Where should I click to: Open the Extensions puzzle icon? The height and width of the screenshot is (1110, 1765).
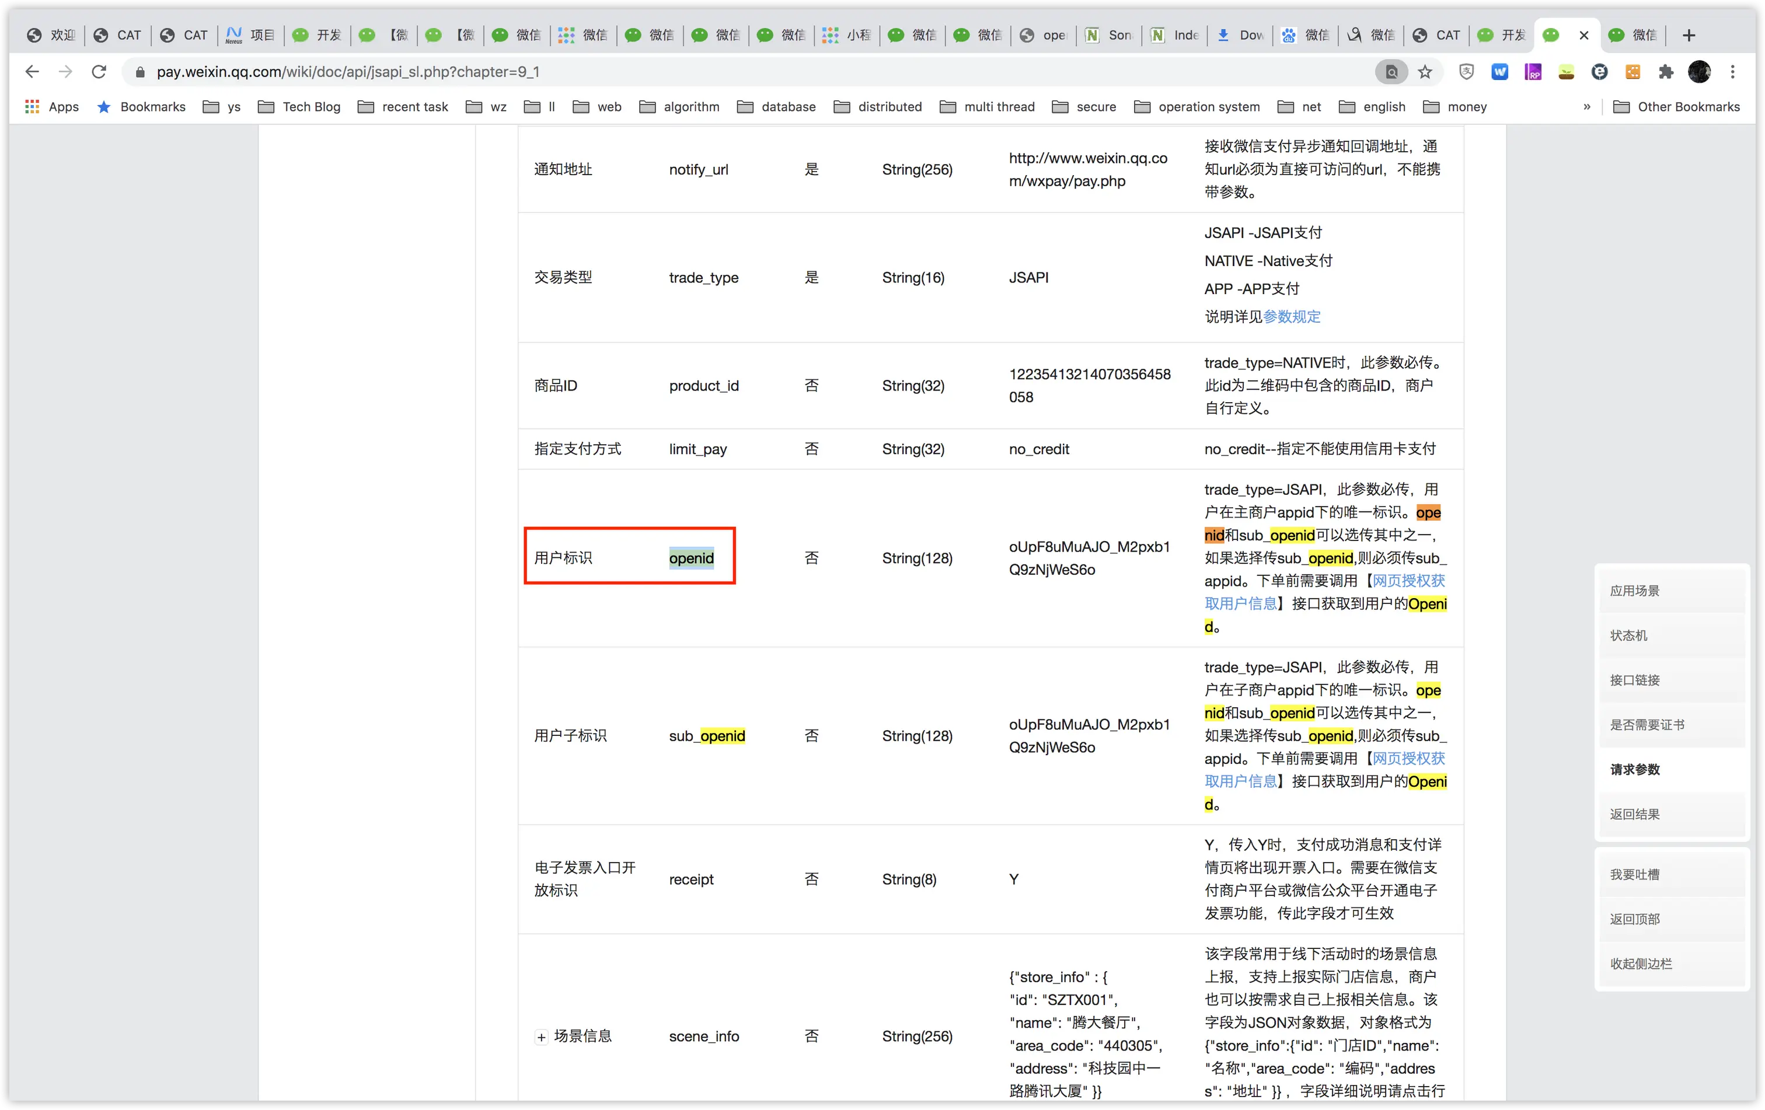point(1666,72)
